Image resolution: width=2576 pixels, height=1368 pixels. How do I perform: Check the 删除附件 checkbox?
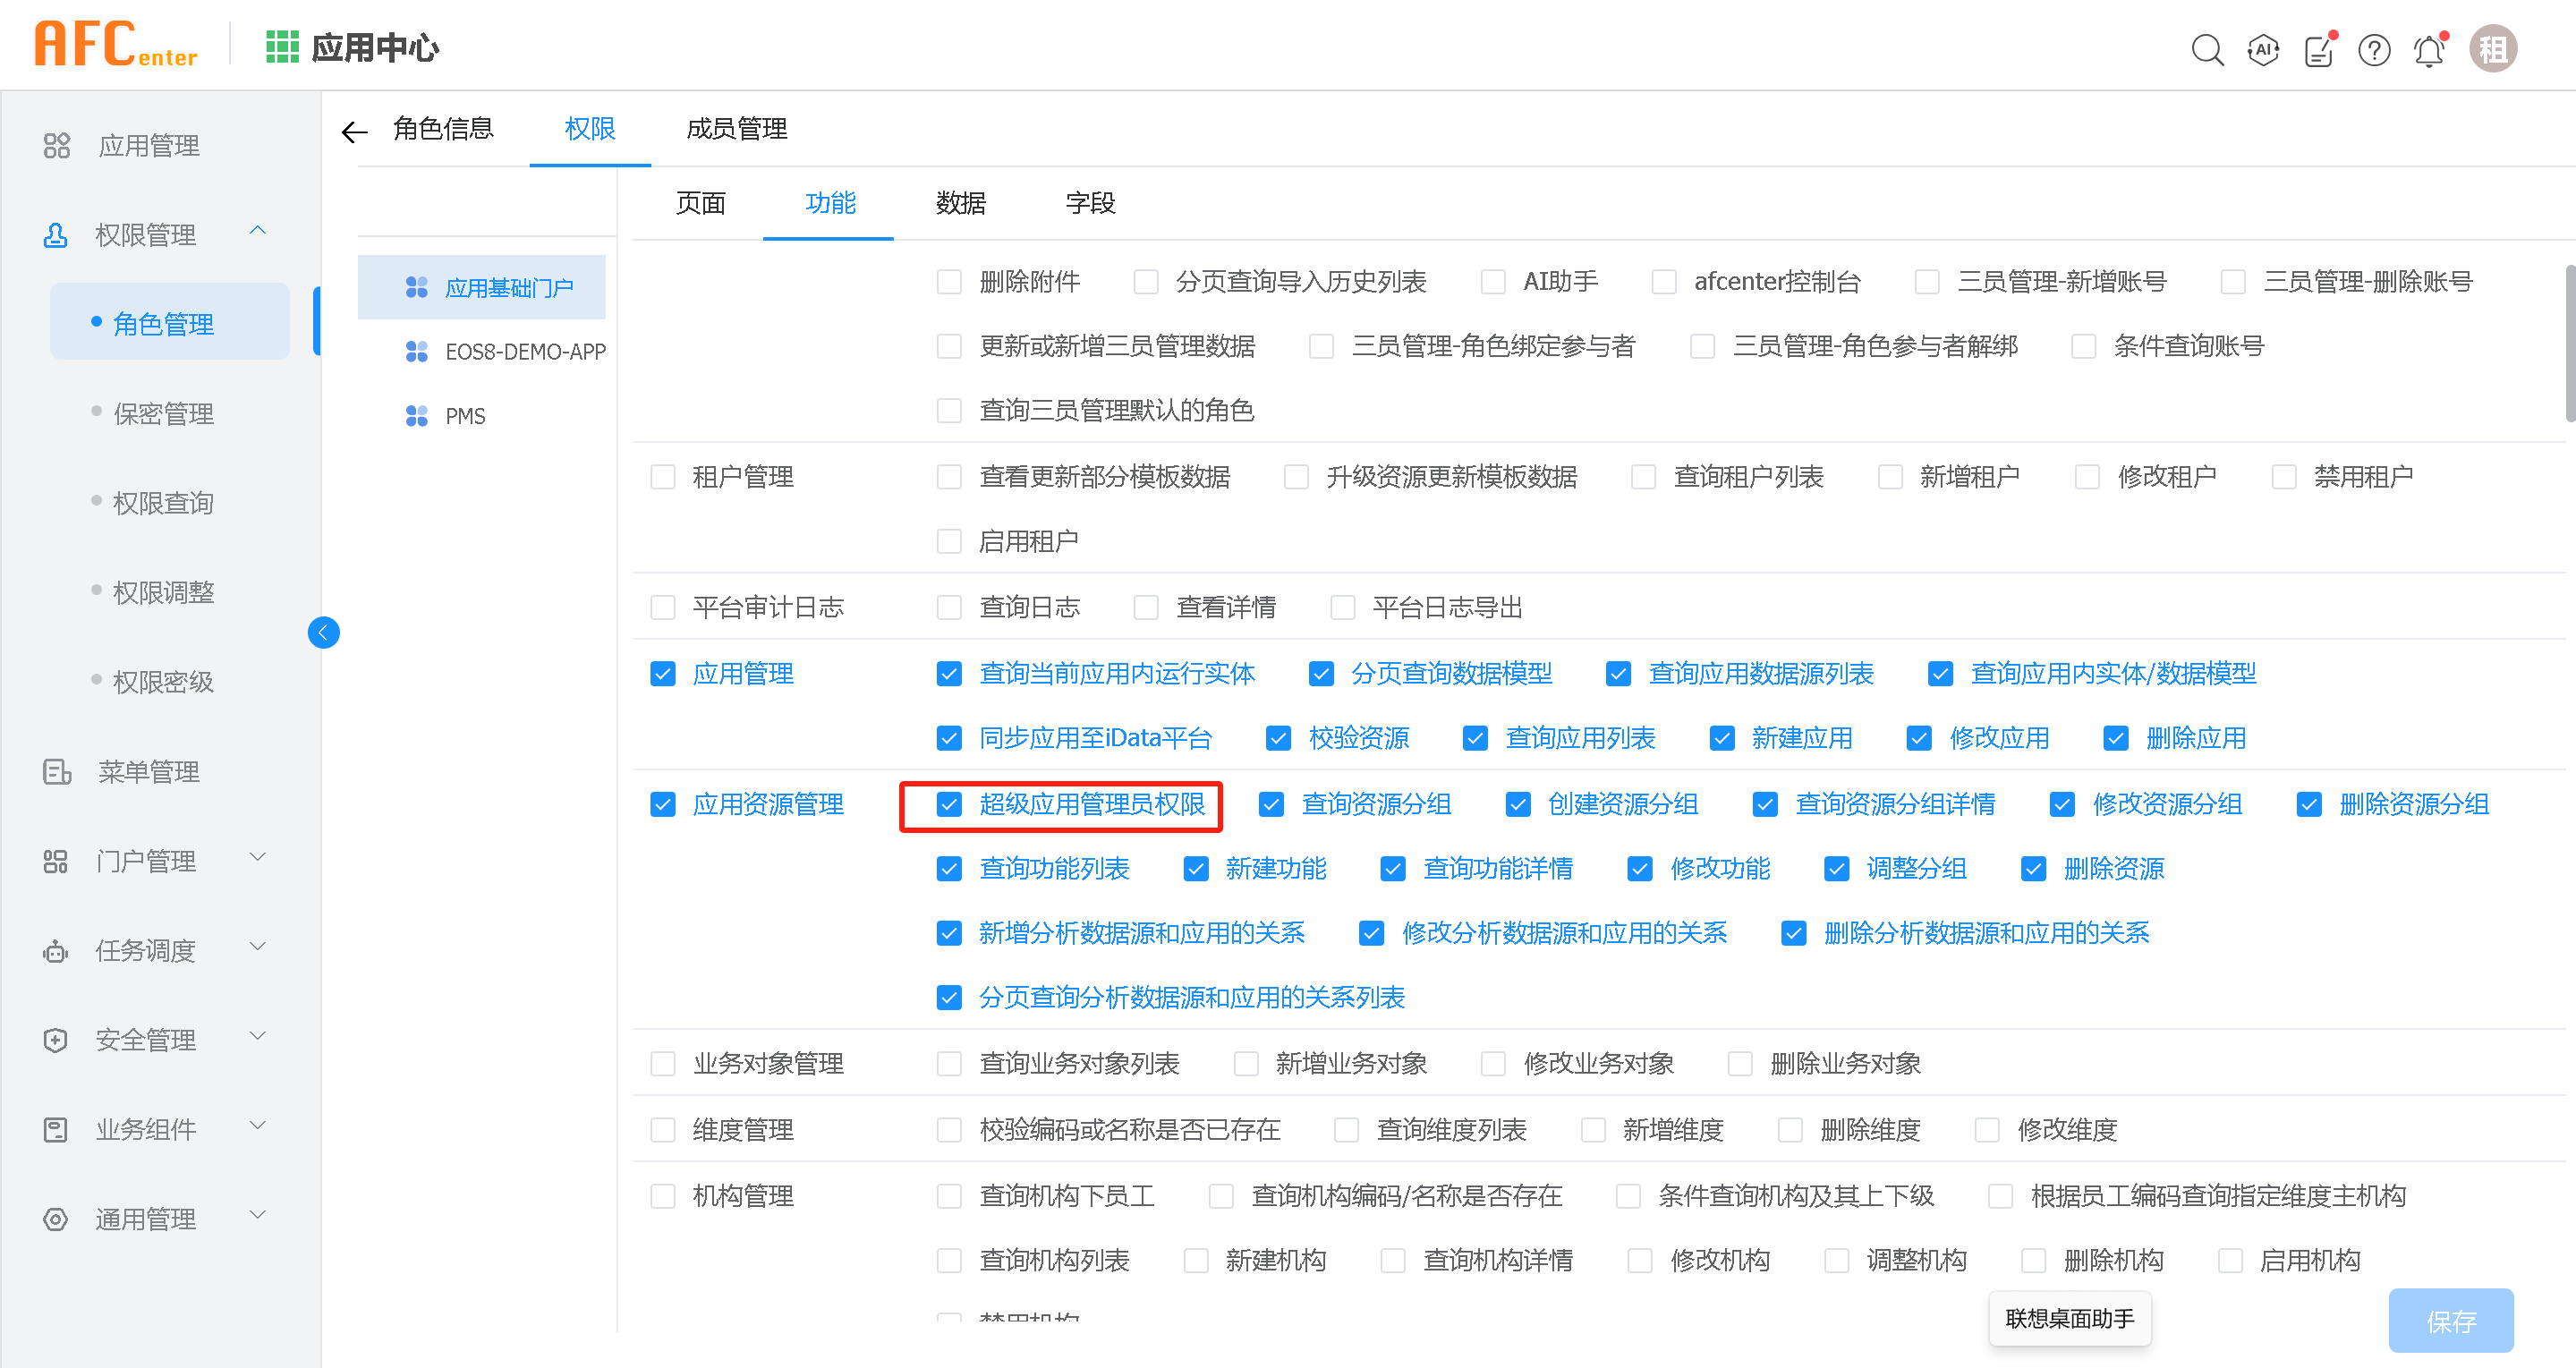(948, 281)
